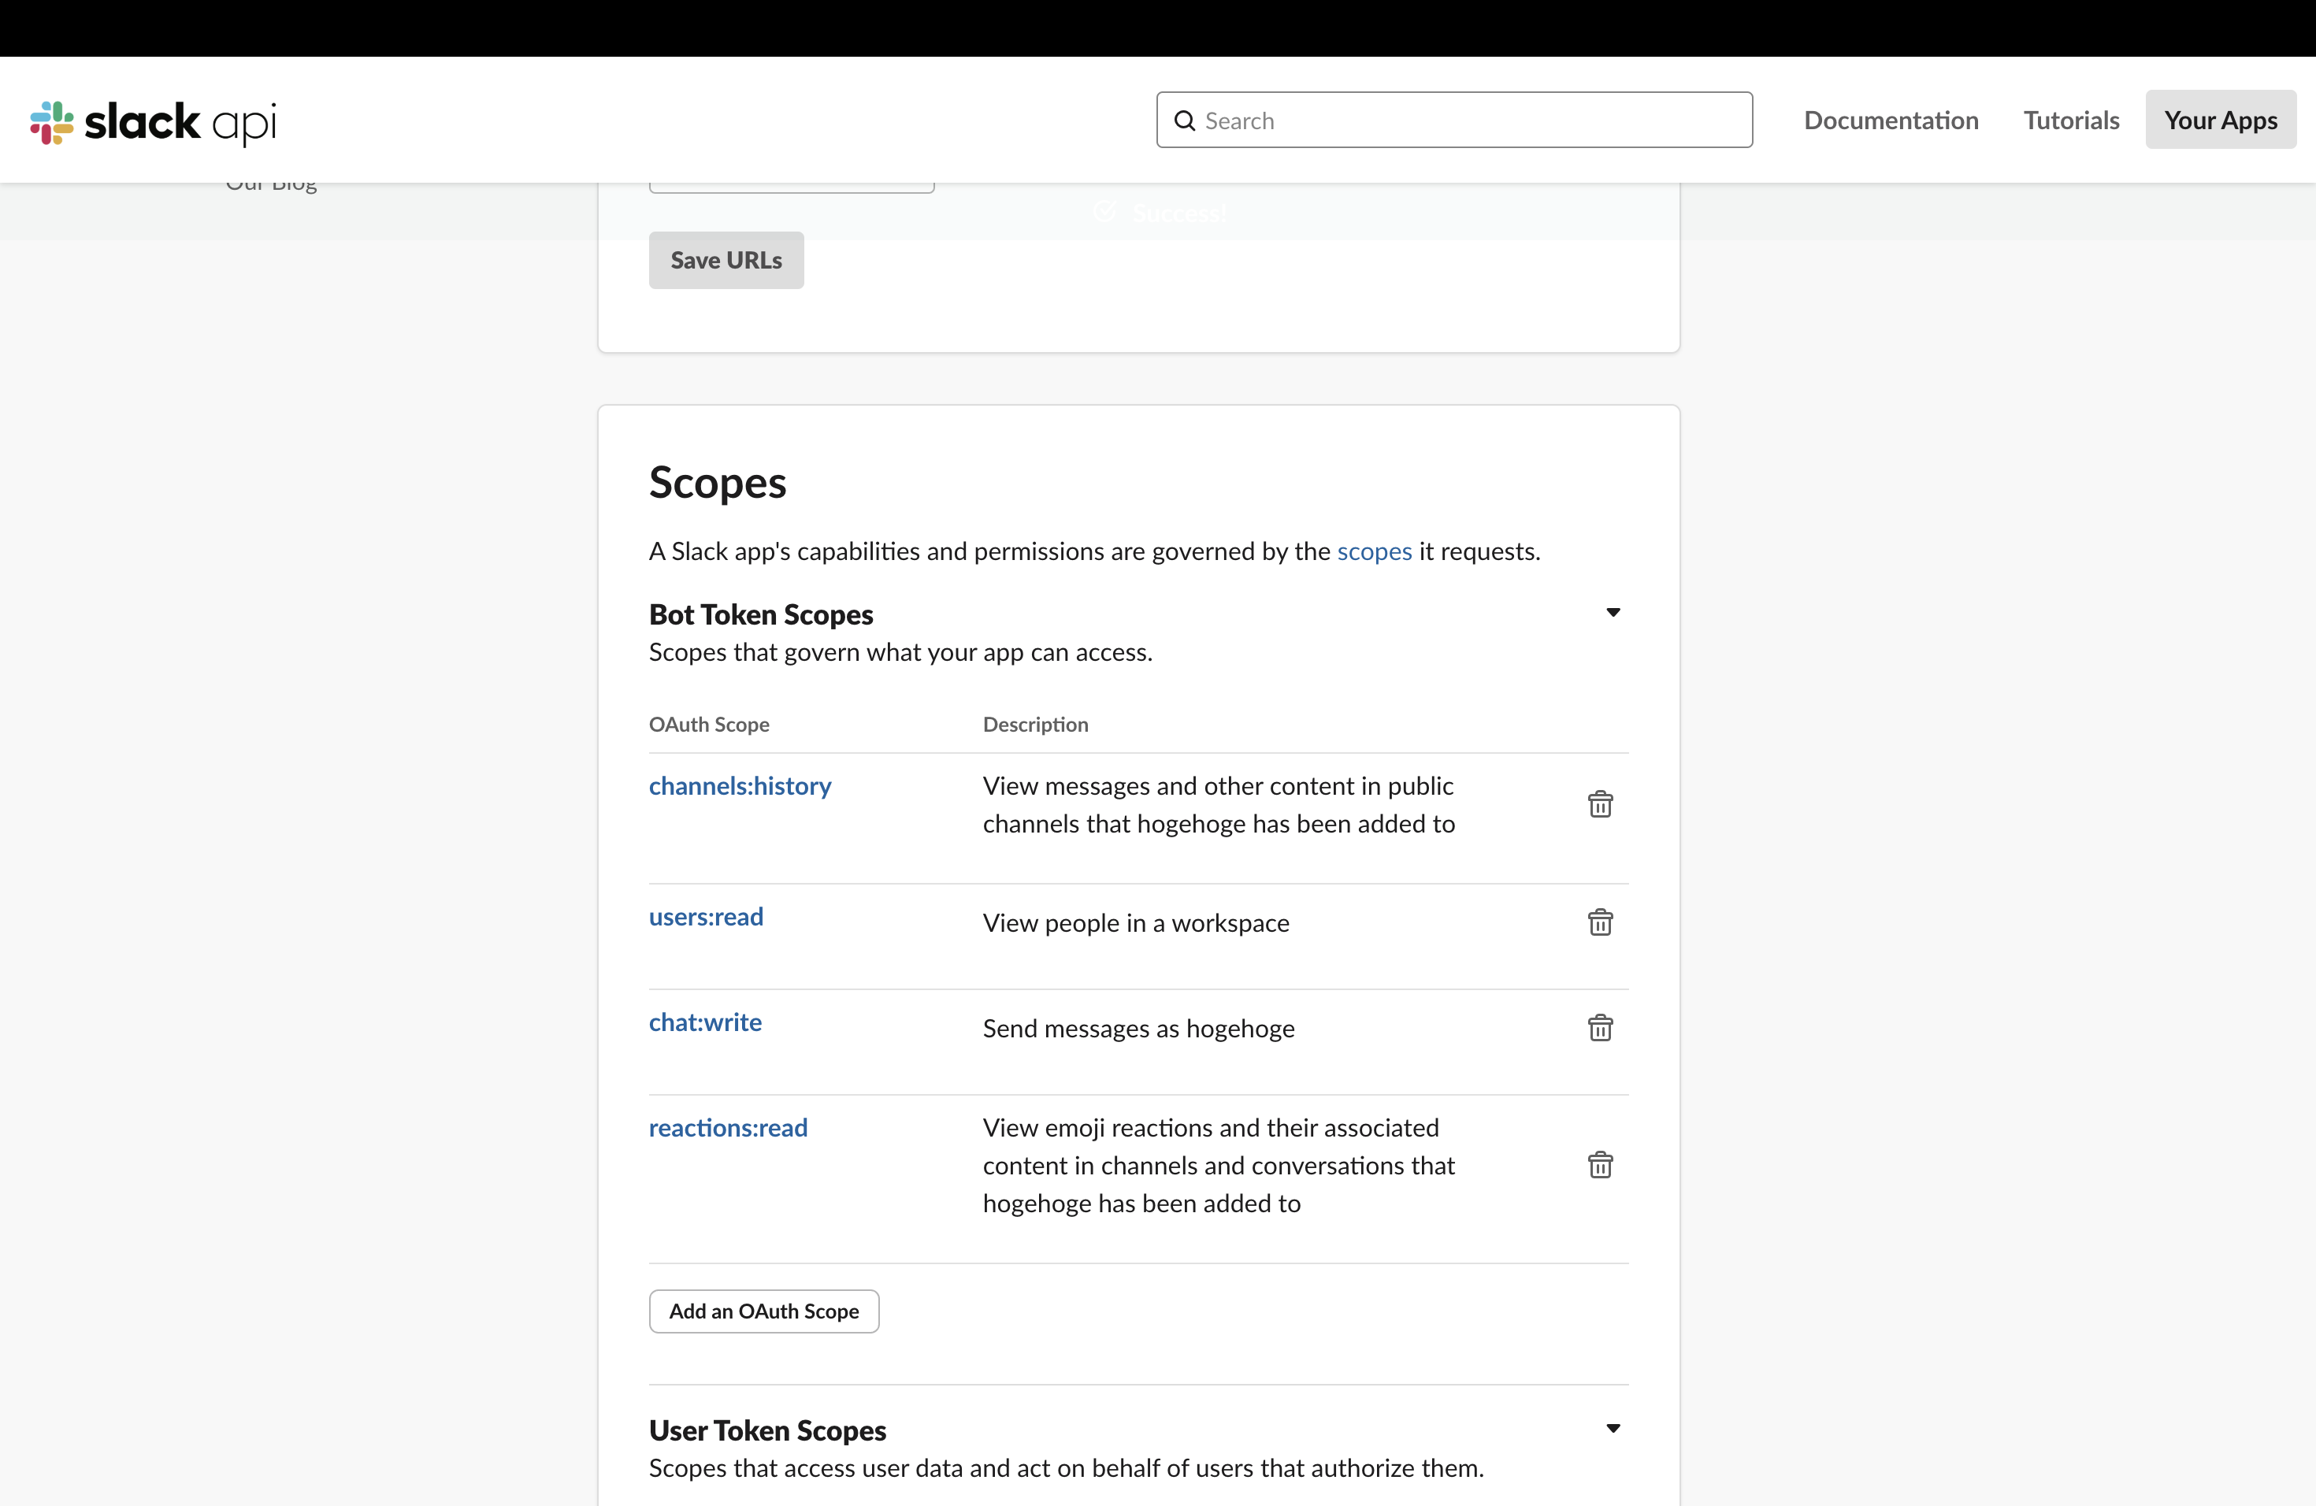
Task: Open the Tutorials menu item
Action: point(2069,120)
